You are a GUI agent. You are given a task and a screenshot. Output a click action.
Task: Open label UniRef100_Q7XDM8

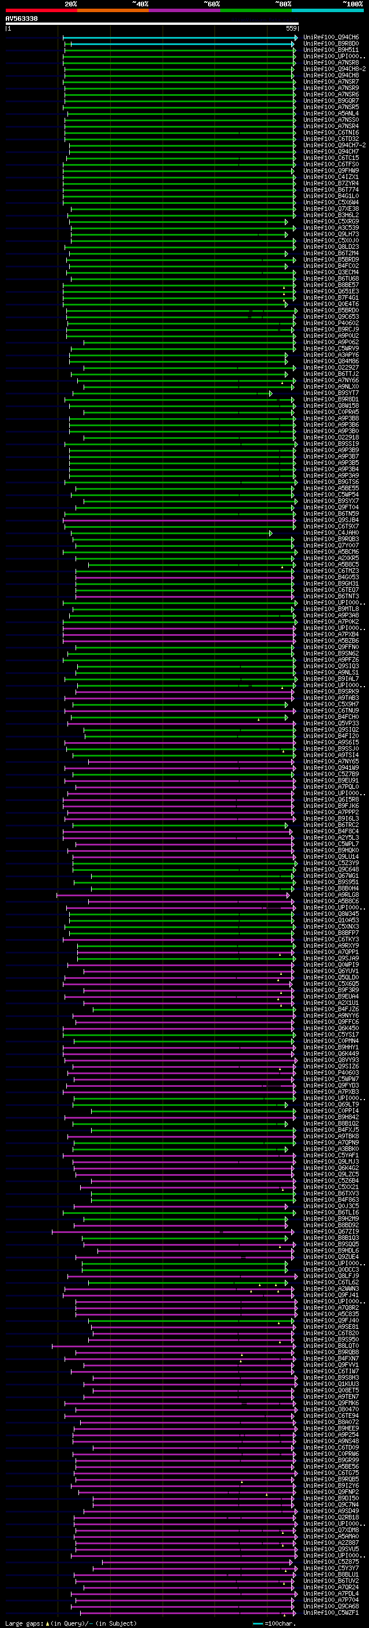[x=331, y=1530]
